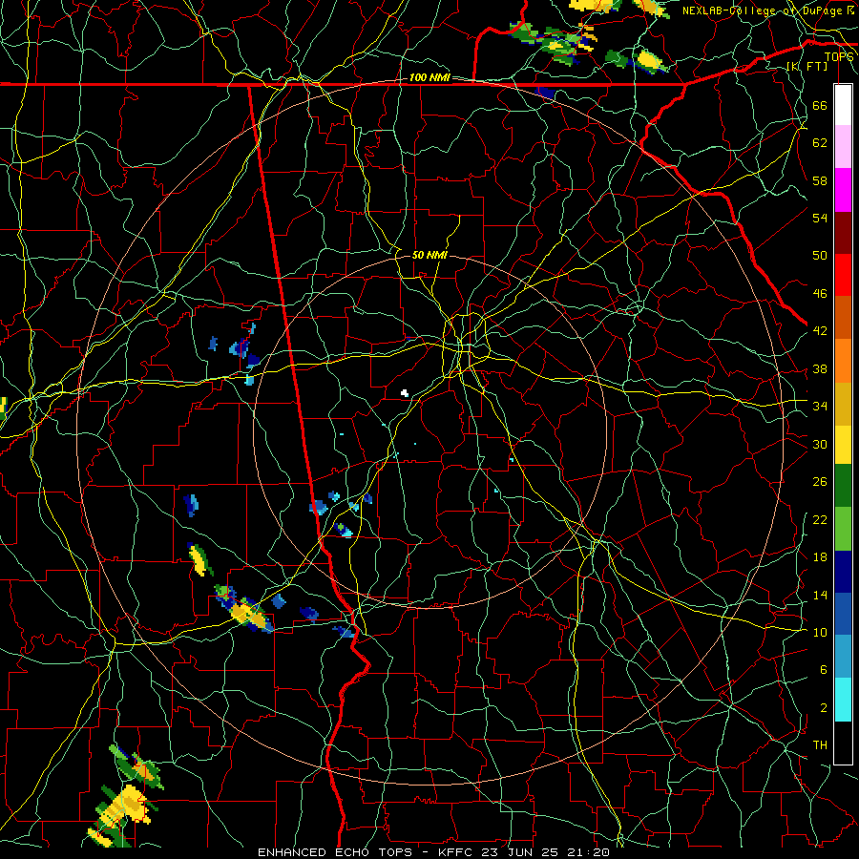
Task: Click the '10' legend value
Action: point(820,632)
